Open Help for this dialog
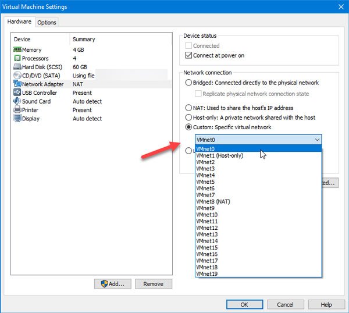Image resolution: width=349 pixels, height=313 pixels. pyautogui.click(x=326, y=304)
